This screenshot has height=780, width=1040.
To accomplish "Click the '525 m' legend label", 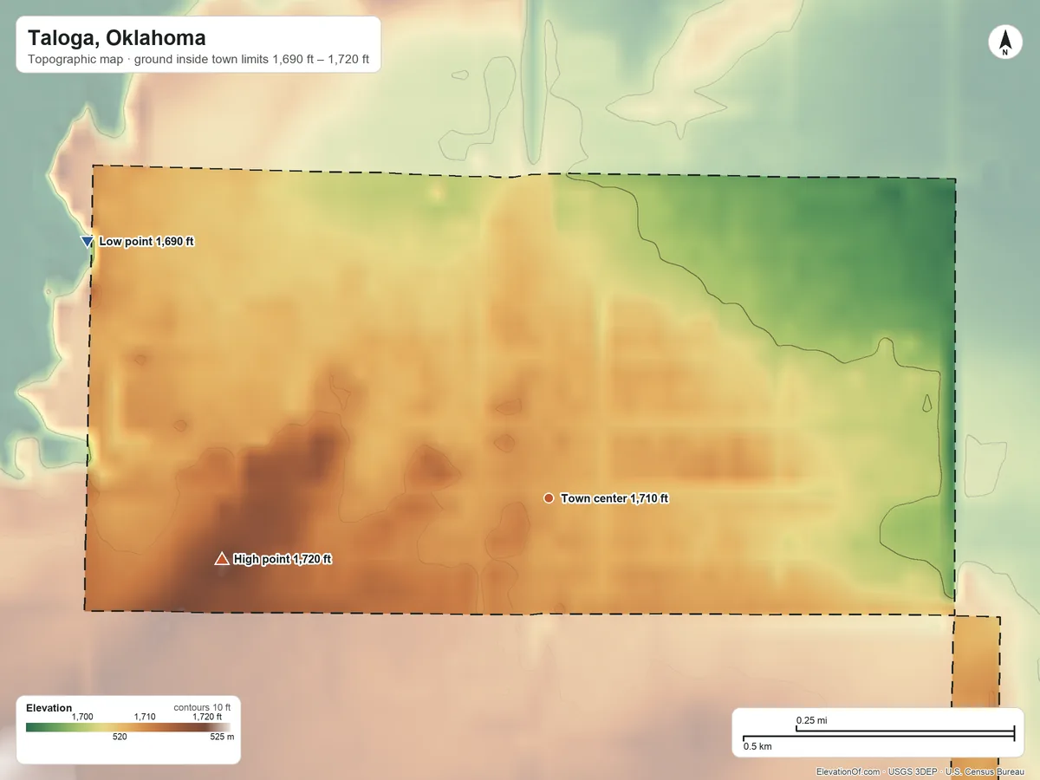I will point(223,737).
